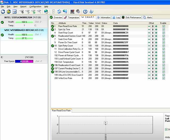
Task: Decrease offset for Seek Error Rate
Action: point(149,39)
